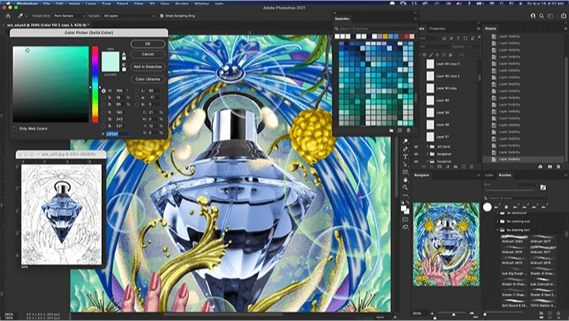This screenshot has height=321, width=569.
Task: Select the H hue radio button
Action: [104, 91]
